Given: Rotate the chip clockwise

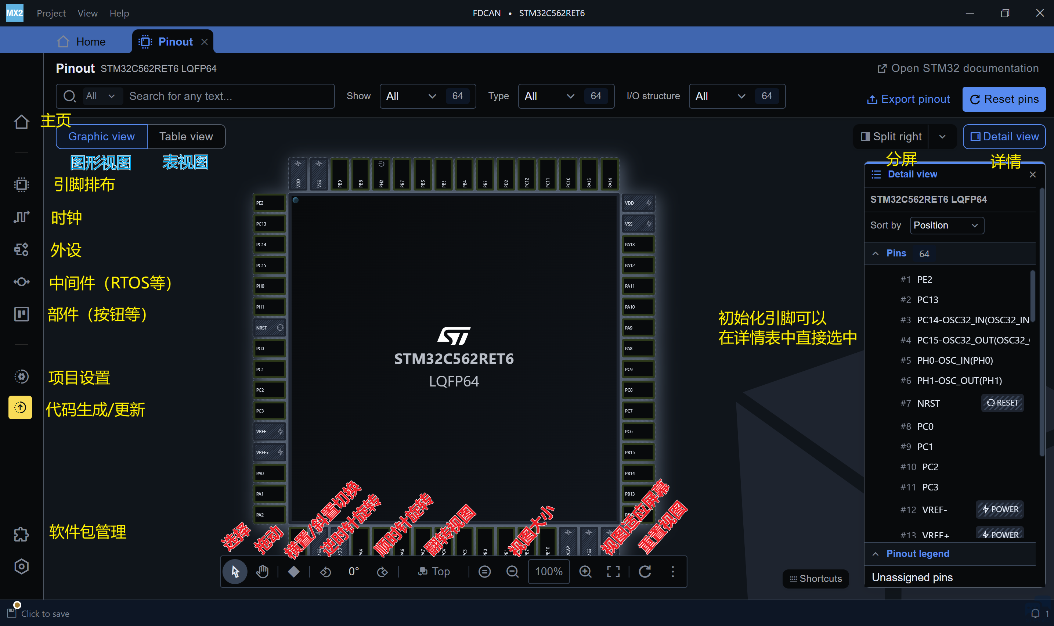Looking at the screenshot, I should (x=382, y=572).
